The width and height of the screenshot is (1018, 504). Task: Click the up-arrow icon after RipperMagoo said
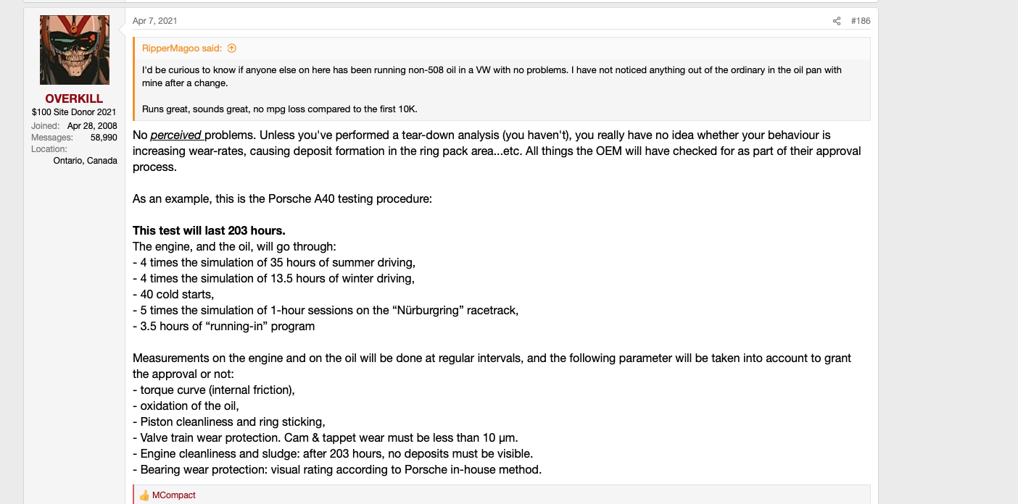(232, 49)
